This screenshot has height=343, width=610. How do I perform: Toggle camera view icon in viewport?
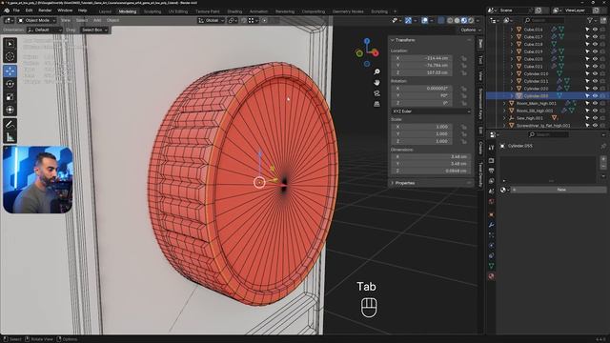coord(376,93)
